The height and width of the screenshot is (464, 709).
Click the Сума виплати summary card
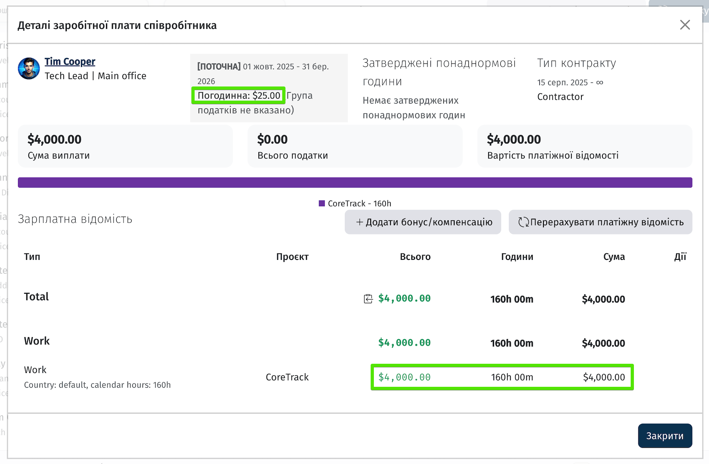125,146
